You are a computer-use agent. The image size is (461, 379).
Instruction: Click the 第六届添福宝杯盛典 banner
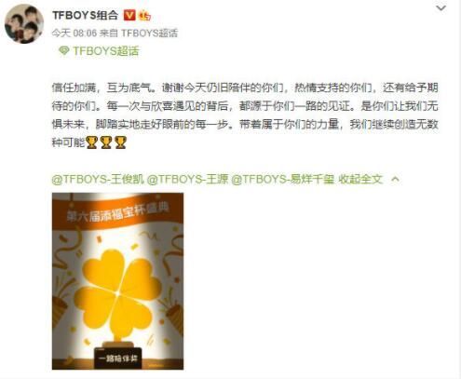coord(118,212)
